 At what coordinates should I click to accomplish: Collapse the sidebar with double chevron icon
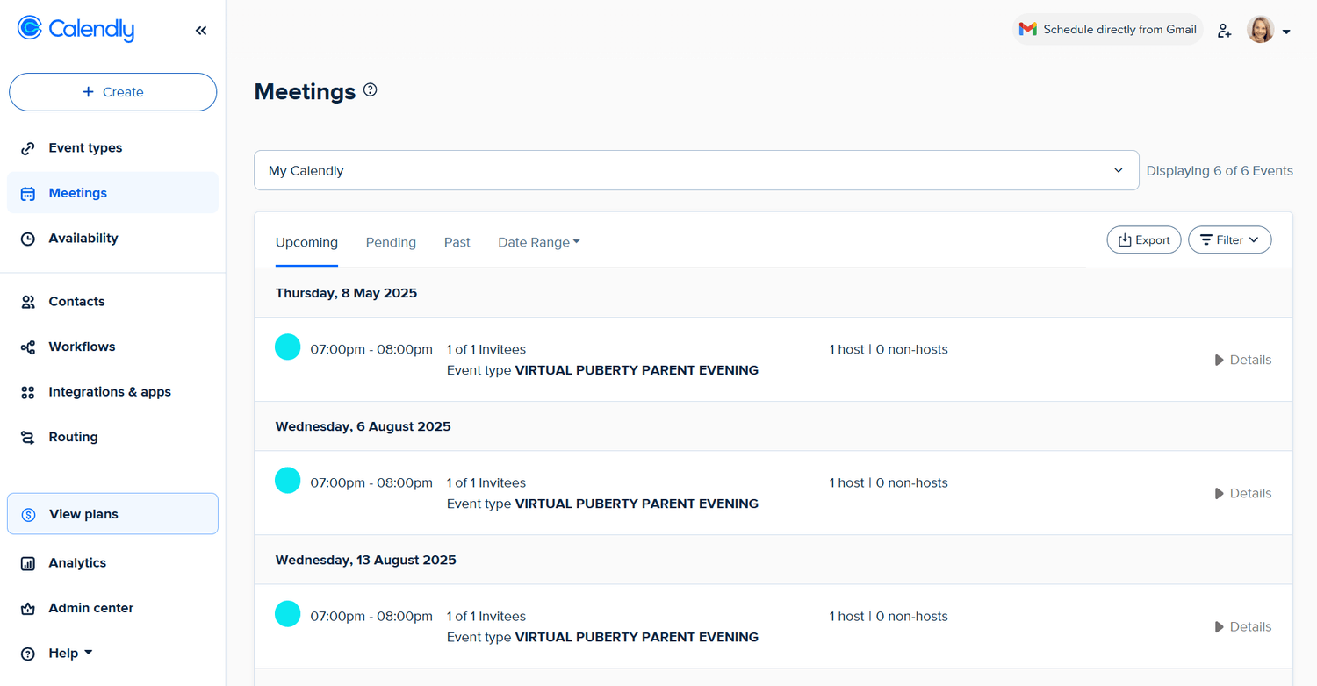click(201, 31)
